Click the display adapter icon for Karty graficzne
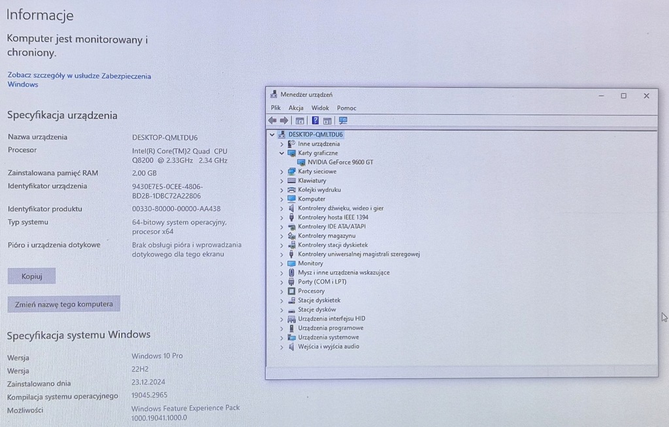This screenshot has width=669, height=427. [x=291, y=153]
